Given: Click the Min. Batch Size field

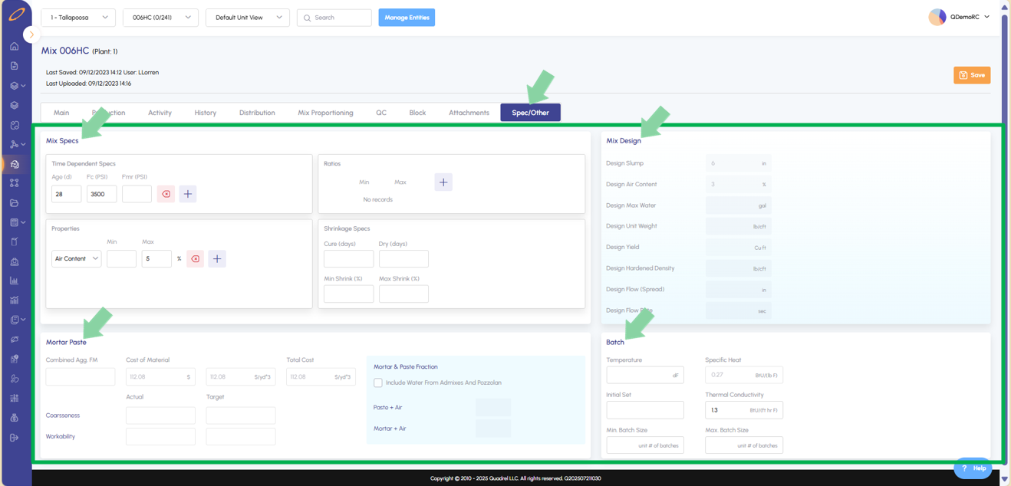Looking at the screenshot, I should 645,445.
